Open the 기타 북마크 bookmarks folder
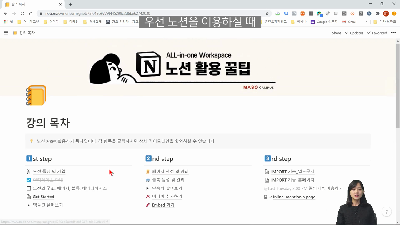400x225 pixels. pos(384,22)
